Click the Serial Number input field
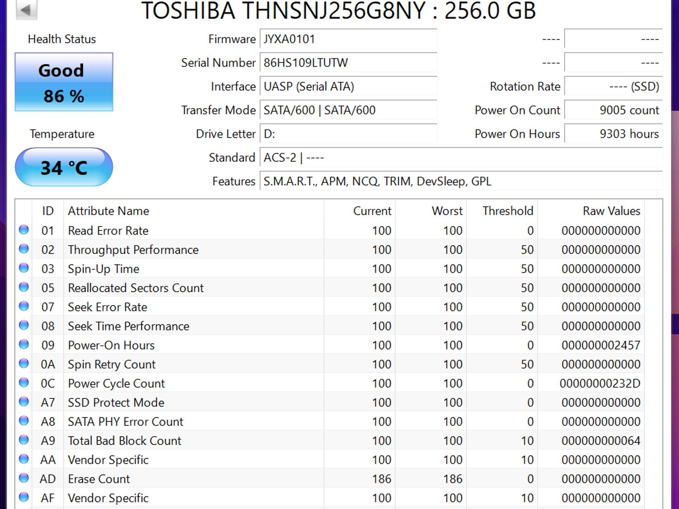The width and height of the screenshot is (679, 509). coord(348,63)
